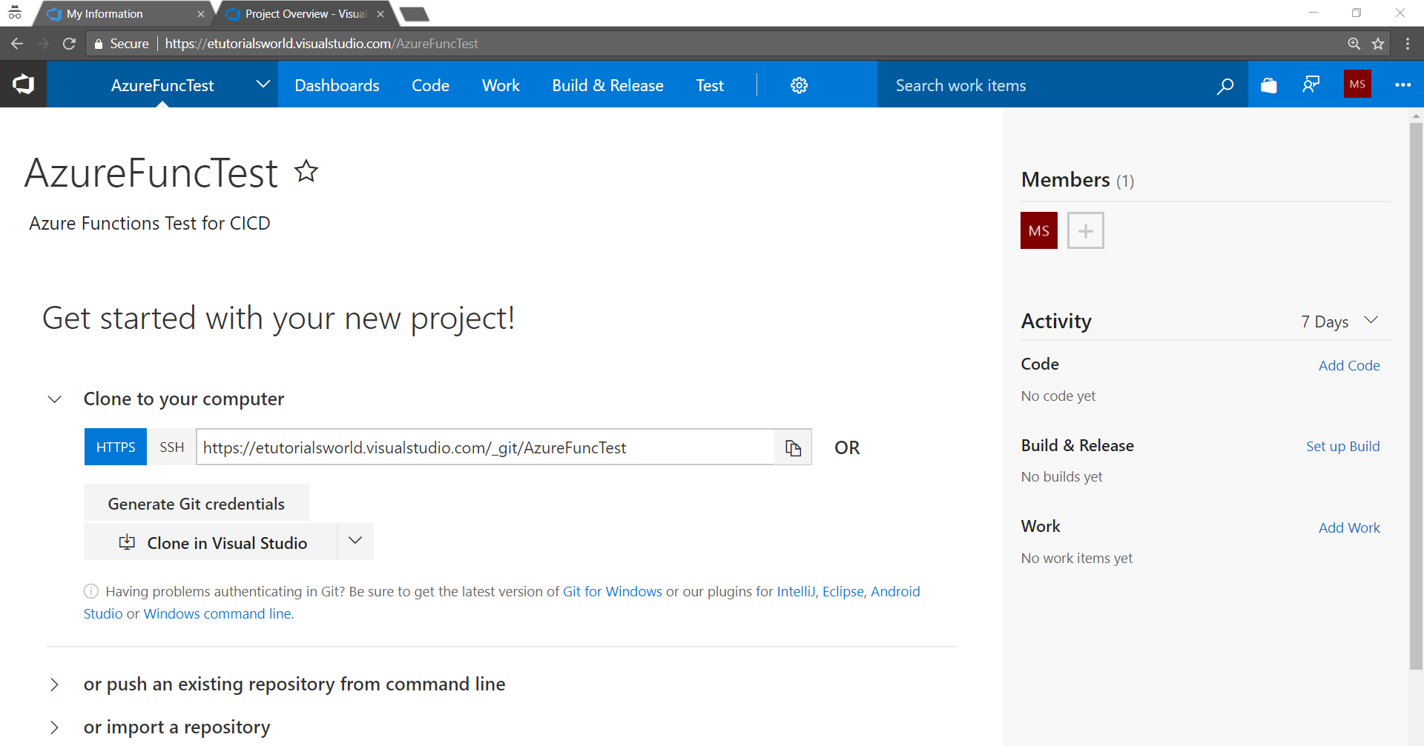Open the Chrome menu three dots

pyautogui.click(x=1408, y=44)
